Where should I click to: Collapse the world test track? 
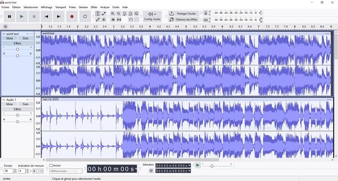click(x=28, y=34)
